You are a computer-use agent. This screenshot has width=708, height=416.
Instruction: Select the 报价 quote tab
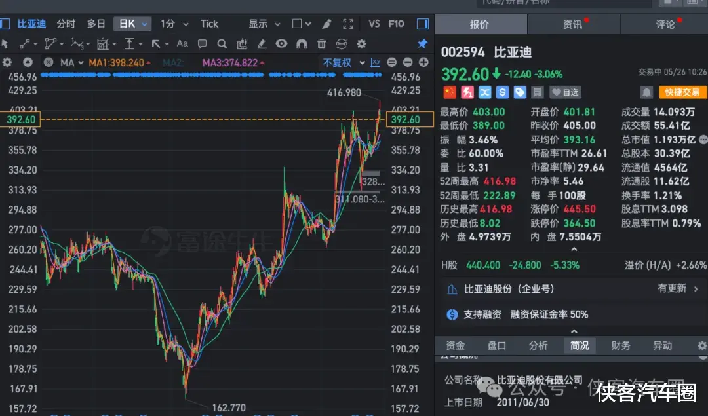tap(481, 24)
